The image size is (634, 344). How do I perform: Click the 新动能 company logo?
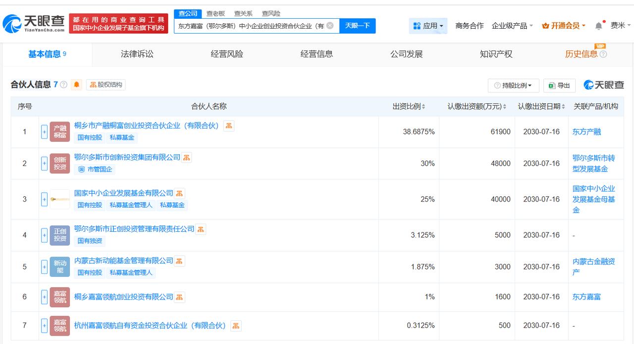coord(60,267)
